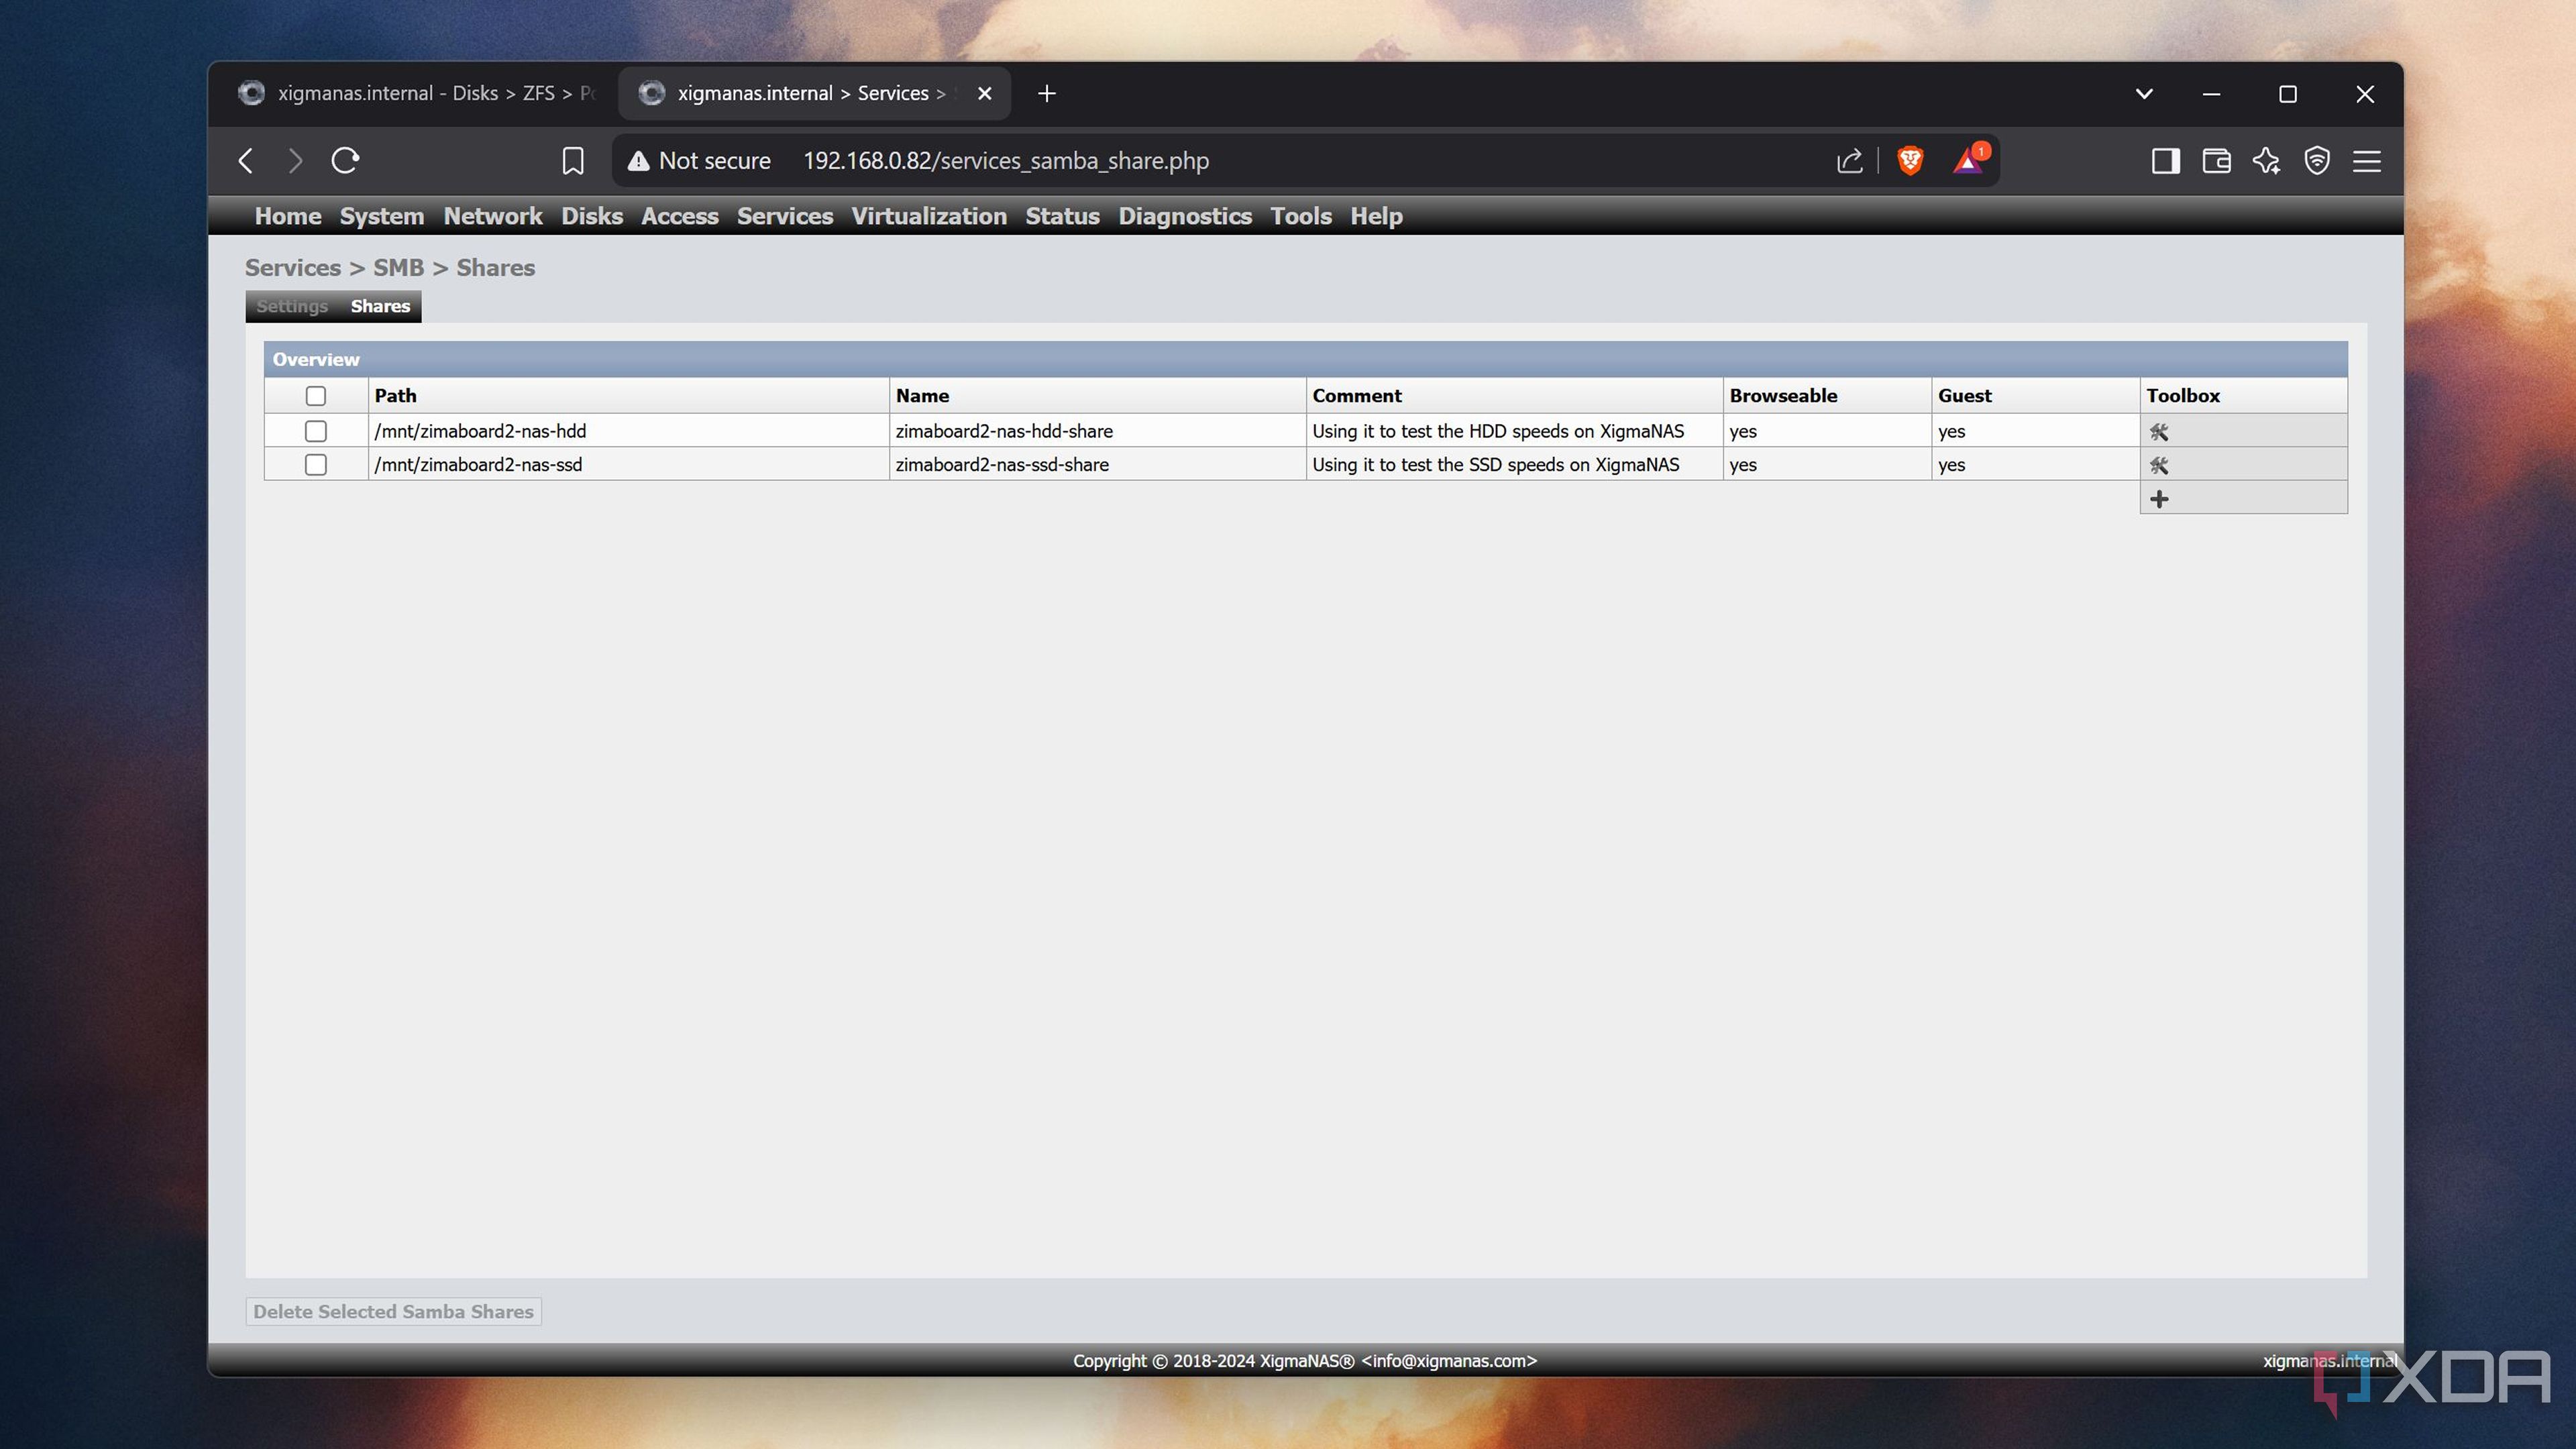Image resolution: width=2576 pixels, height=1449 pixels.
Task: Click the /mnt/zimaboard2-nas-hdd path cell
Action: click(x=628, y=431)
